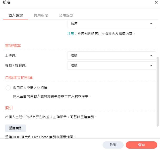This screenshot has width=160, height=150.
Task: Click the 自動建立的相簿 section heading
Action: click(x=19, y=78)
